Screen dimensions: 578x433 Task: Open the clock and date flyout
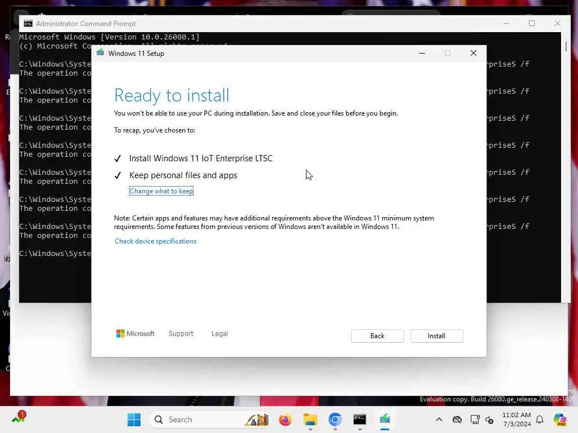[516, 419]
